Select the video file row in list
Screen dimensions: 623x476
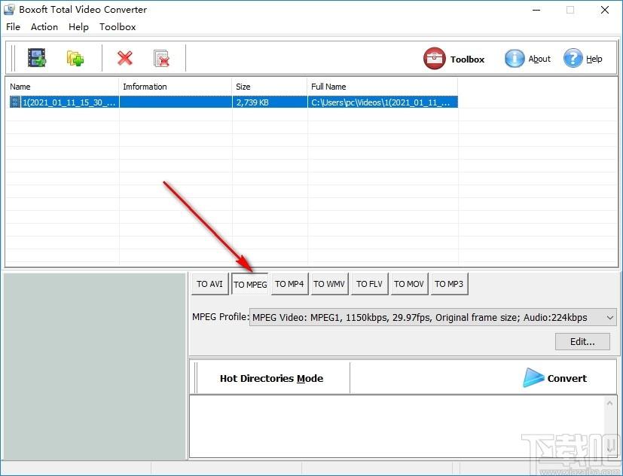64,102
